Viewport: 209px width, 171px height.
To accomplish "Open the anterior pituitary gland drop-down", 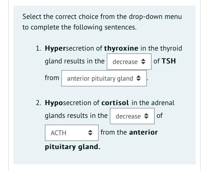I will [x=104, y=79].
